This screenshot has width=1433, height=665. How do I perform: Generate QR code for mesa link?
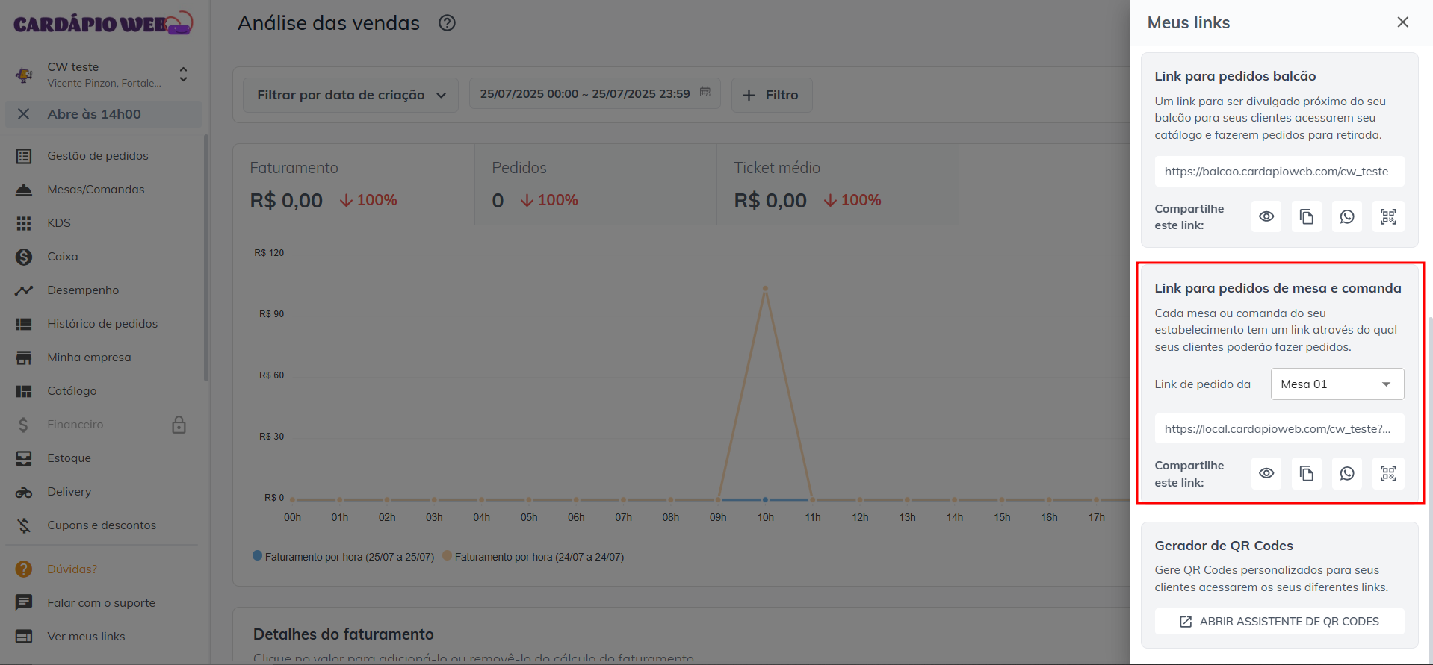click(x=1387, y=473)
